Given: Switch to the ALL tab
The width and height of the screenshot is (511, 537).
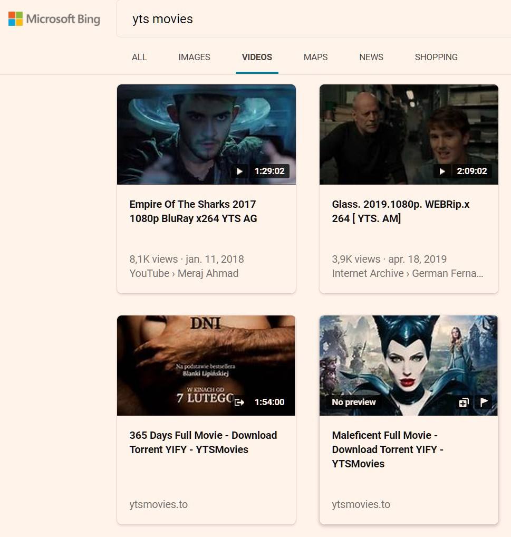Looking at the screenshot, I should coord(139,57).
